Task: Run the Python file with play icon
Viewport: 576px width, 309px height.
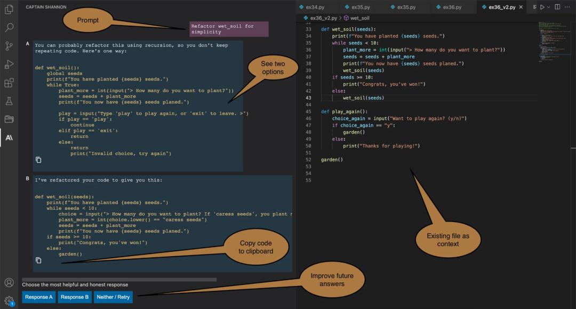Action: coord(542,7)
